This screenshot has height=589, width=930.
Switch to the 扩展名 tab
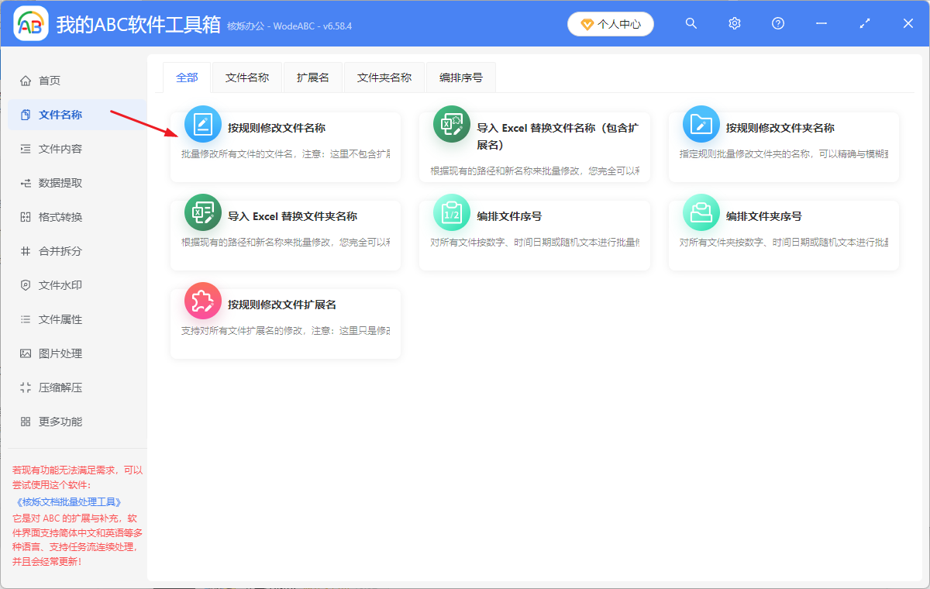coord(313,77)
